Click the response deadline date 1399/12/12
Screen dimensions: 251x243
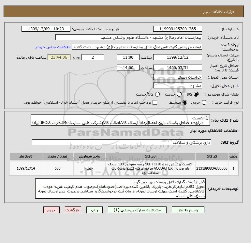[x=178, y=57]
